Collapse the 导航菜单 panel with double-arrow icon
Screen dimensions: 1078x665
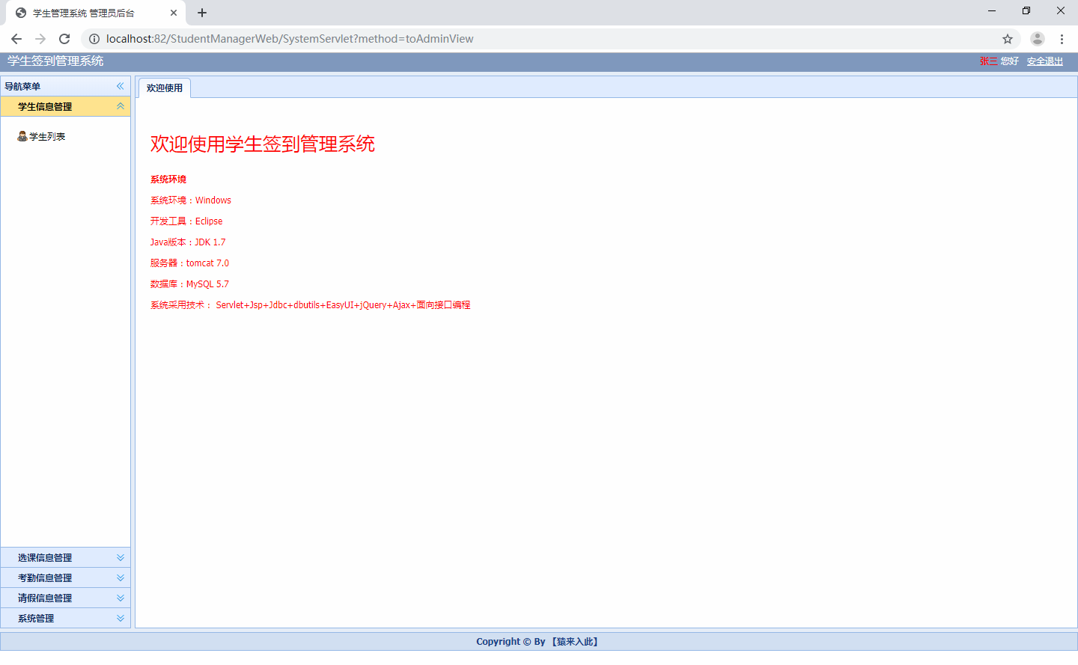pos(120,86)
